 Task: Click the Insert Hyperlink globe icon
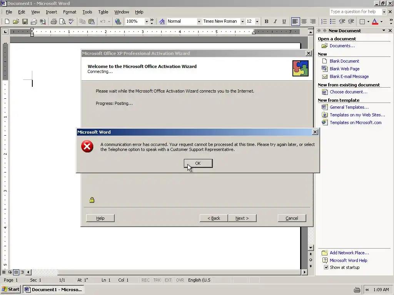[x=118, y=22]
